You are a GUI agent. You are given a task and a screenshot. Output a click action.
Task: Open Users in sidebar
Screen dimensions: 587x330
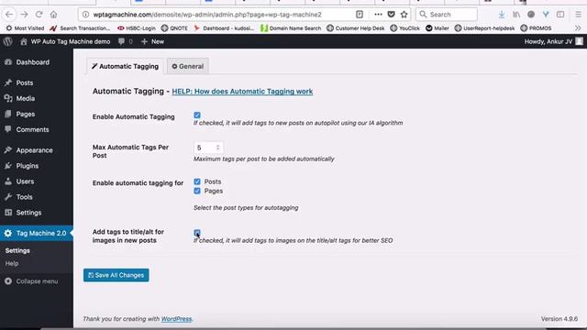click(37, 181)
